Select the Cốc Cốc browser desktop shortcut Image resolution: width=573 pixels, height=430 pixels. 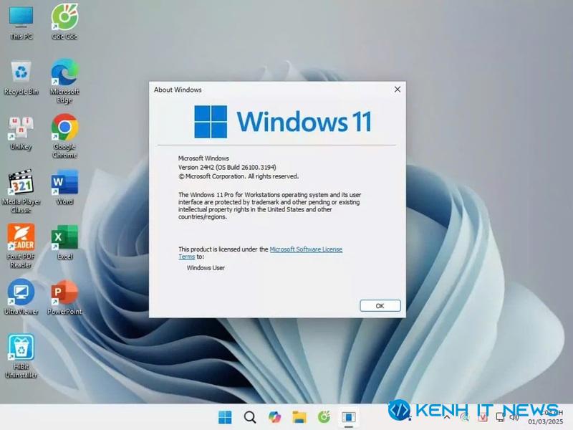click(64, 22)
